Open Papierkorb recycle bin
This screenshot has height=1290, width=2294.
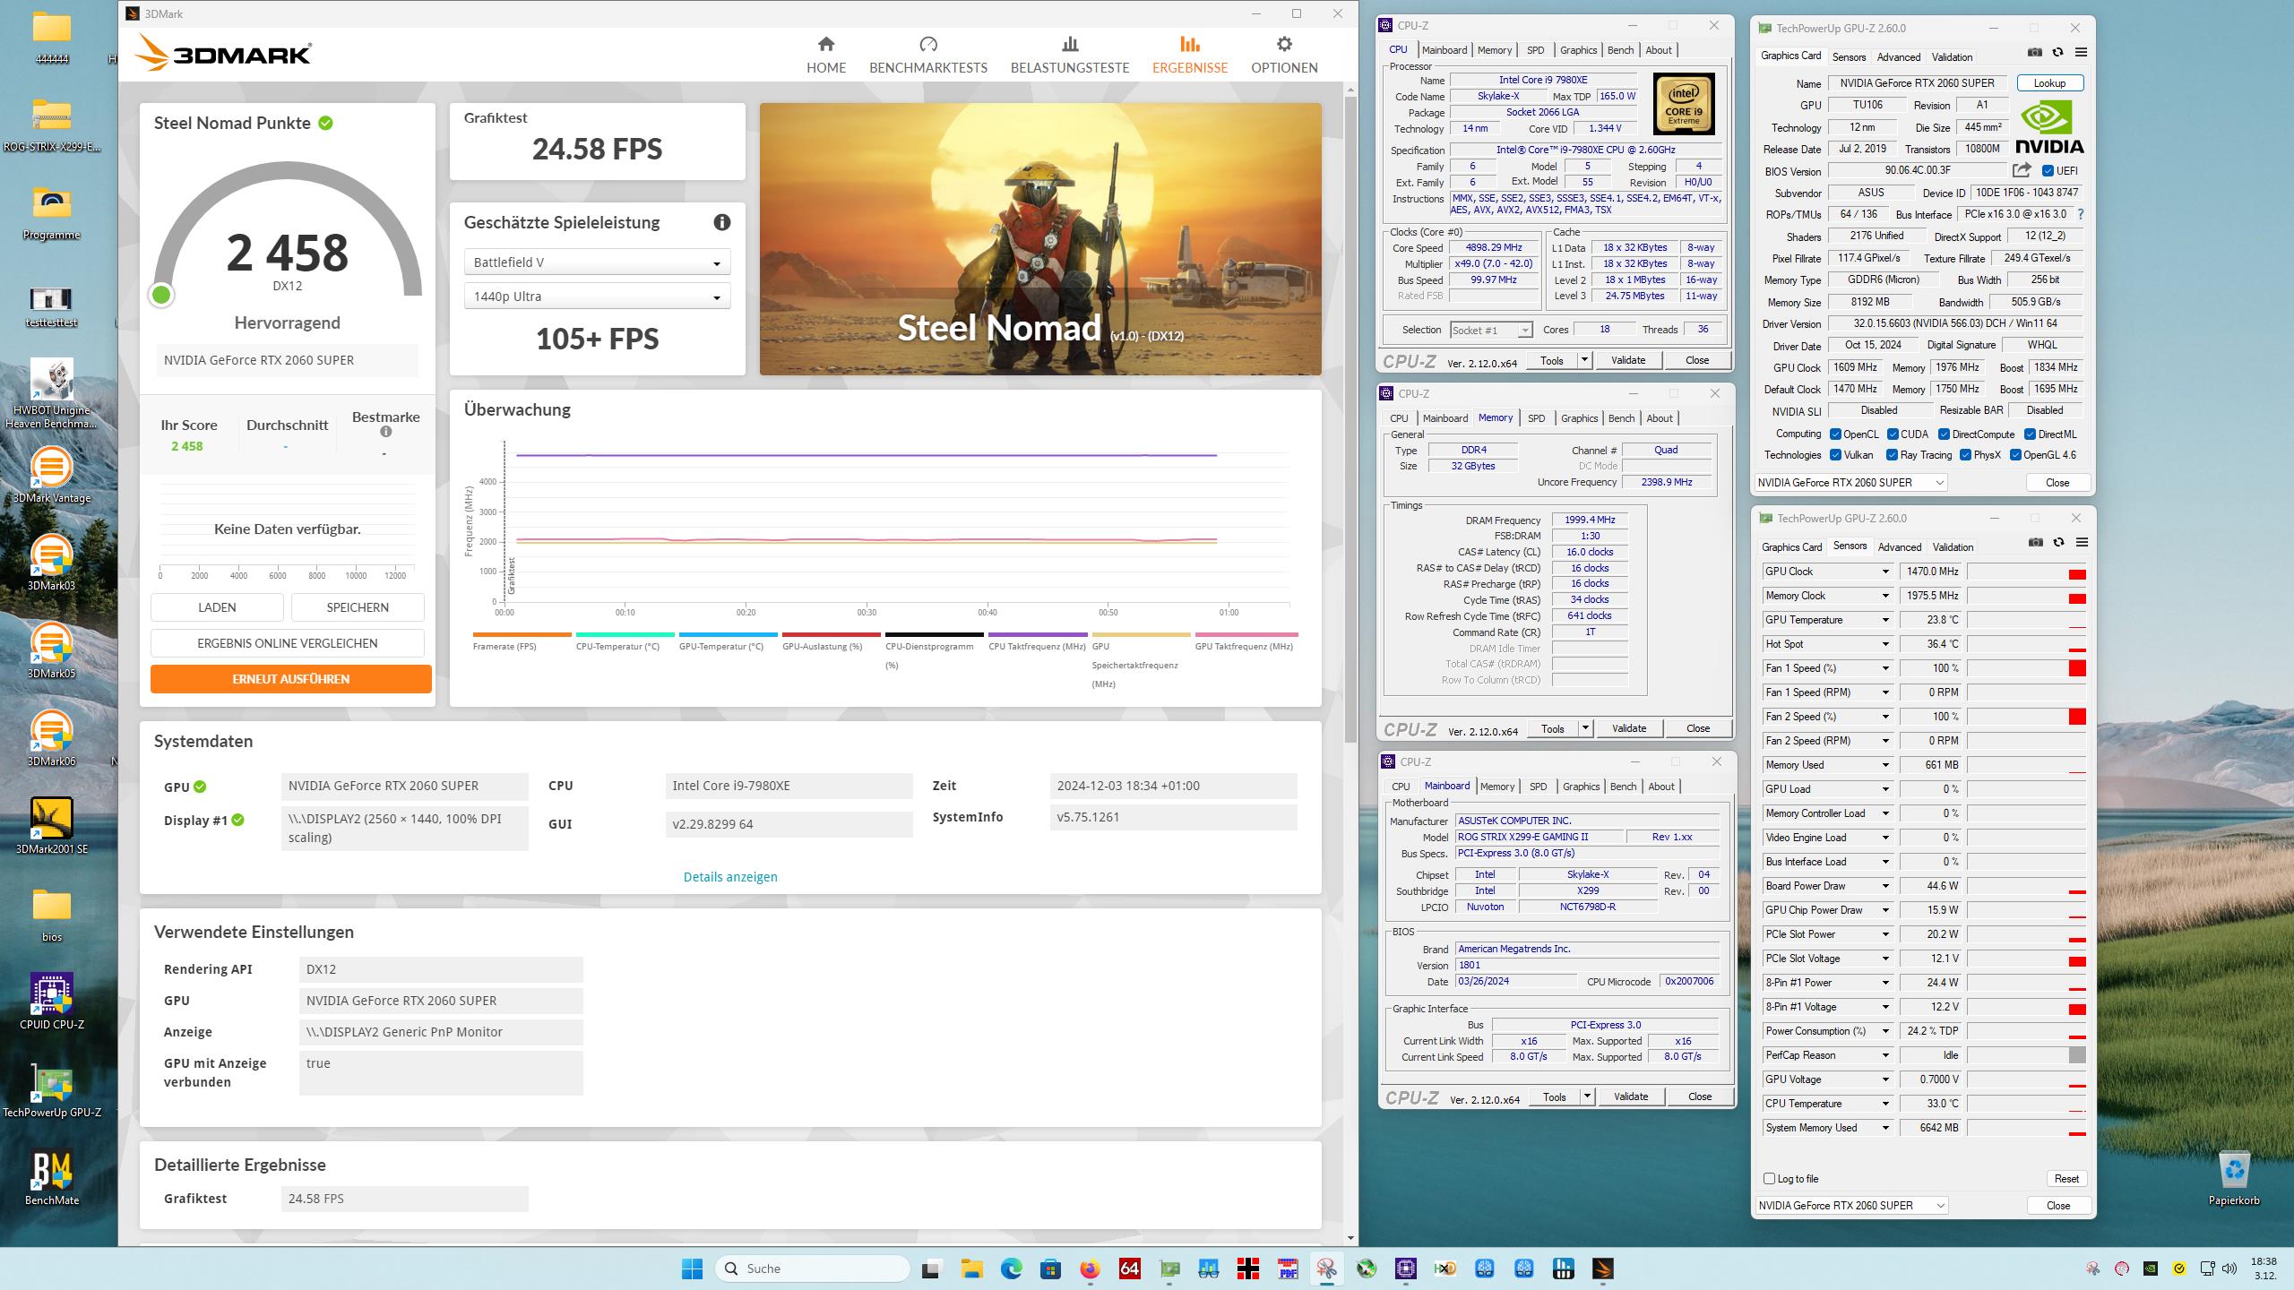coord(2234,1178)
